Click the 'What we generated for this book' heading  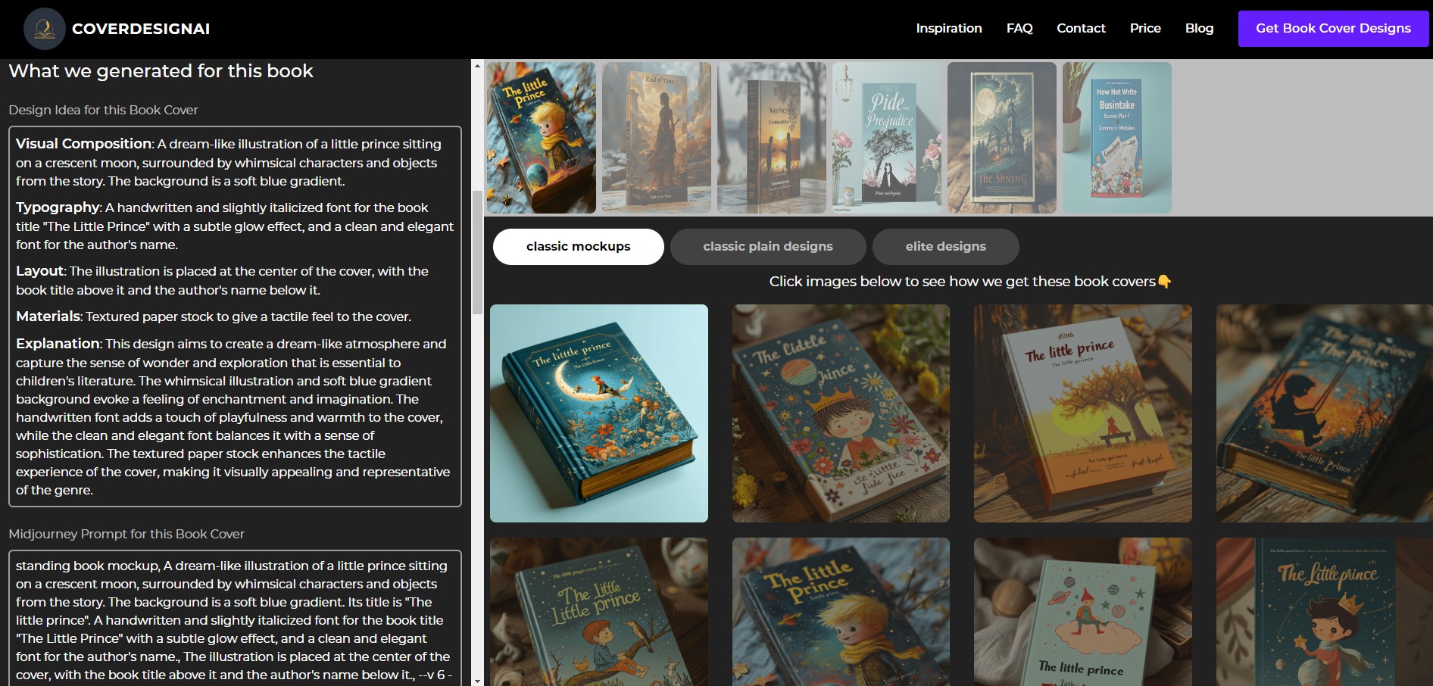[161, 71]
